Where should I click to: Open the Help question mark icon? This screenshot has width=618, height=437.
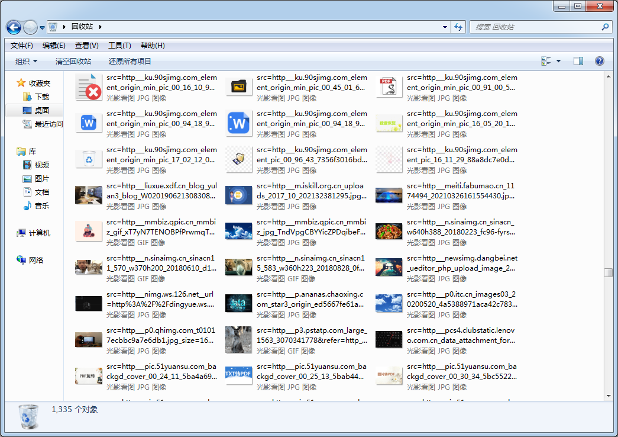[599, 61]
